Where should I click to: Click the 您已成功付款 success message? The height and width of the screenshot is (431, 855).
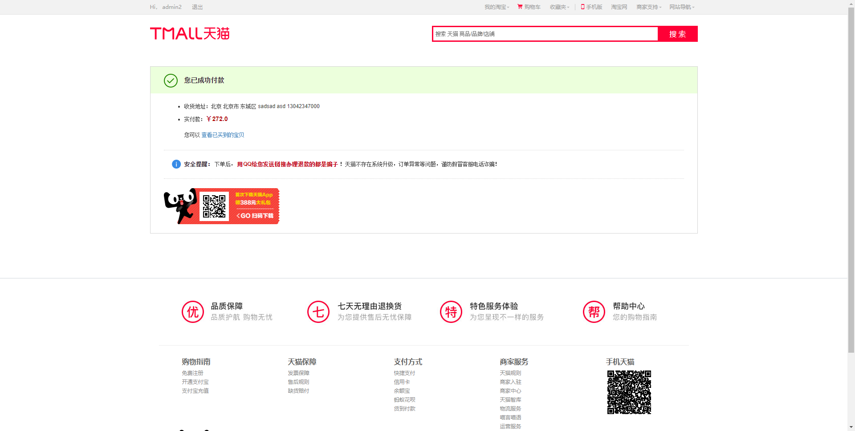pos(204,80)
